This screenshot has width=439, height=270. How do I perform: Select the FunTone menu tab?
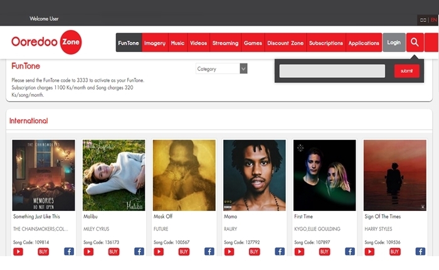tap(129, 43)
